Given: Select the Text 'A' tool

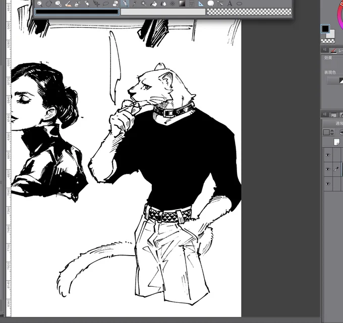Looking at the screenshot, I should click(230, 4).
